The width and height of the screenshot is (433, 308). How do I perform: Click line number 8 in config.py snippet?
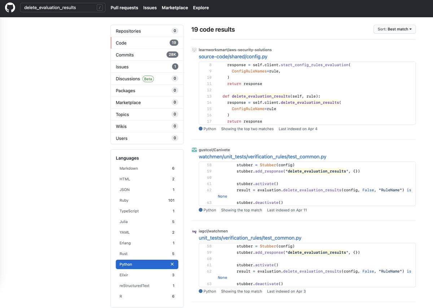pyautogui.click(x=210, y=65)
